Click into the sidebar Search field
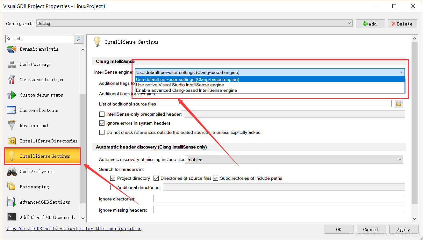423x240 pixels. [x=40, y=39]
